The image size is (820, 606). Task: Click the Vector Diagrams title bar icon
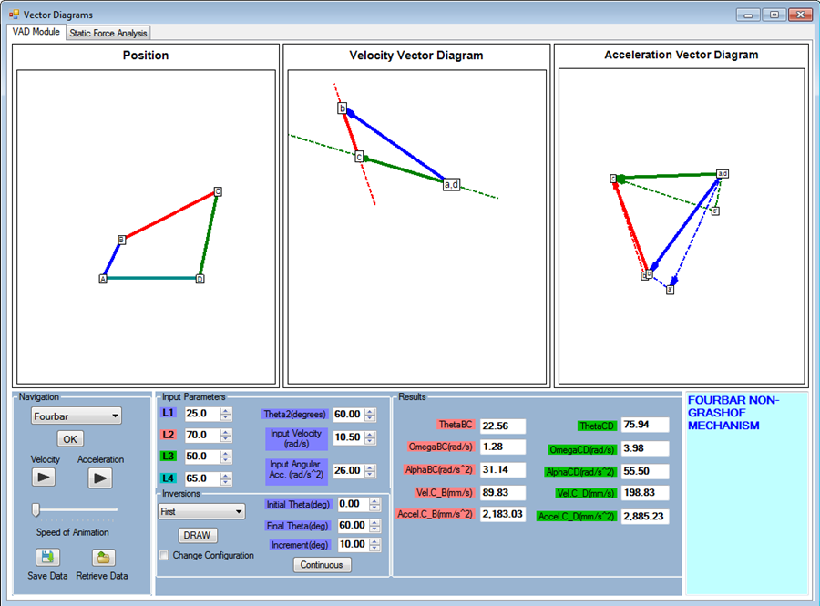[x=13, y=14]
